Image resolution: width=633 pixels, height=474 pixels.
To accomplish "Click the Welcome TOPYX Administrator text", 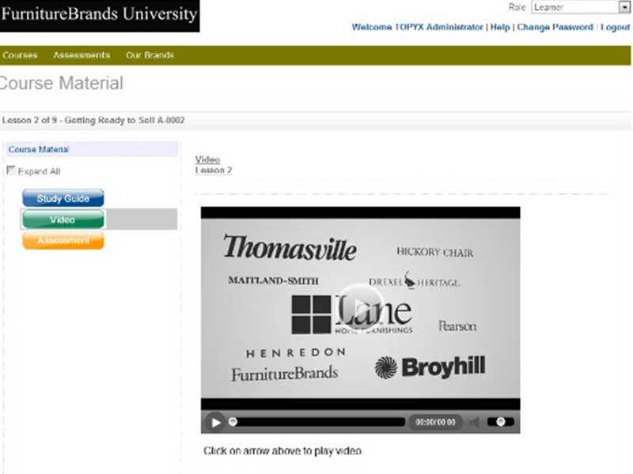I will tap(418, 27).
